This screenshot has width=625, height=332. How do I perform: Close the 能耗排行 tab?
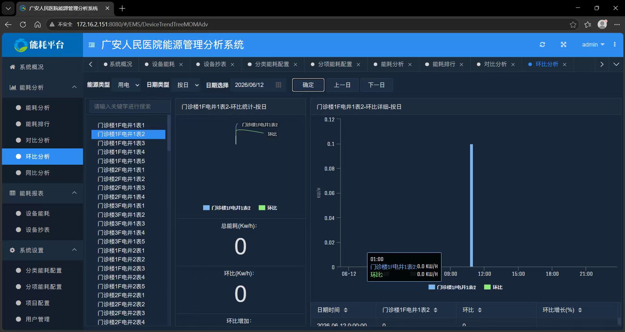pos(462,65)
